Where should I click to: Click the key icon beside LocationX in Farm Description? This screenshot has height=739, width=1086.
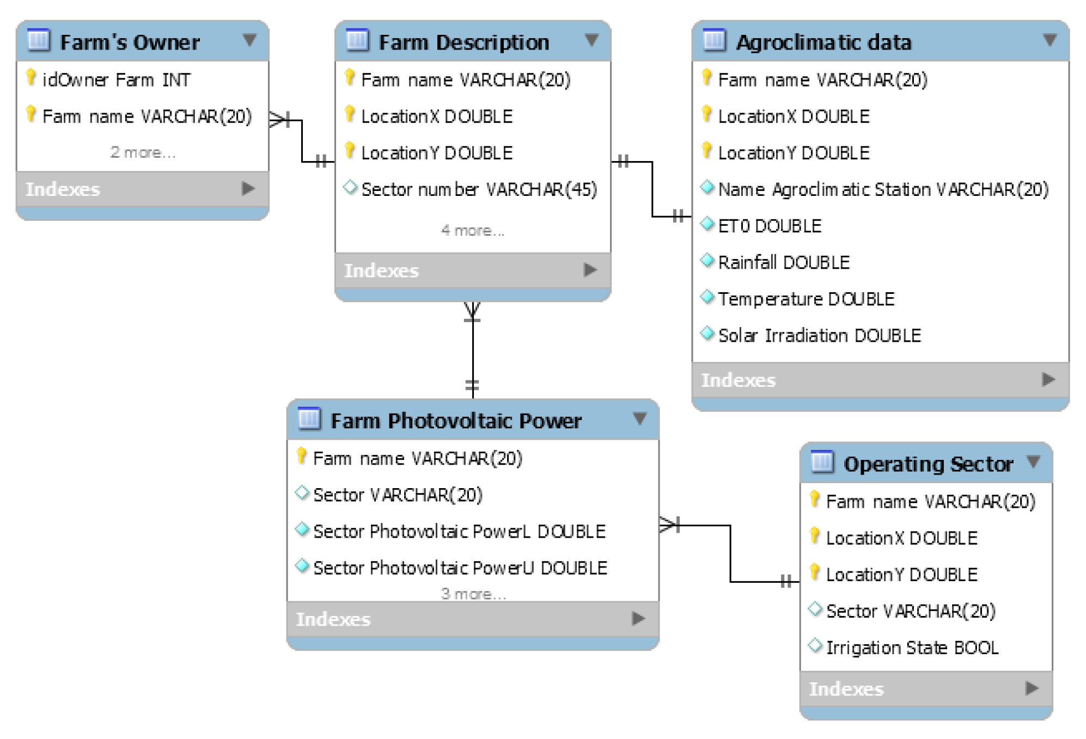pos(350,114)
